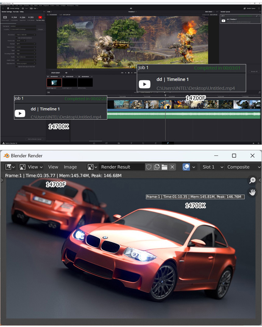
Task: Check Upload directly to YouTube
Action: click(x=16, y=66)
